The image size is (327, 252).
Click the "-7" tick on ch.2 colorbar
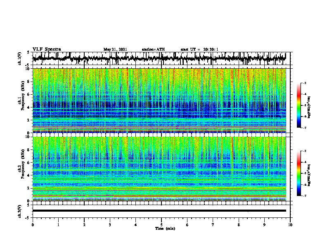305,196
